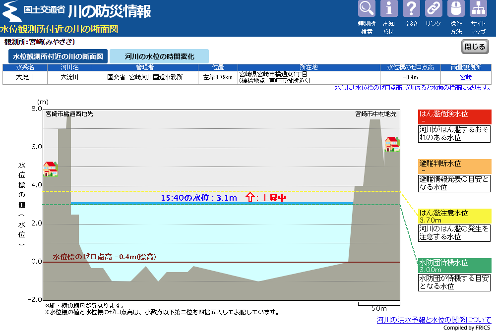Open the Q&A question mark icon
This screenshot has height=335, width=496.
point(411,9)
